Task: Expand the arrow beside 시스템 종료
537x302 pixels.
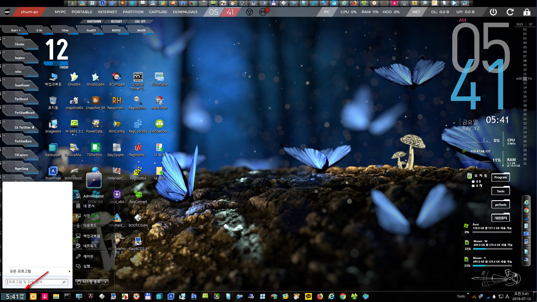Action: [x=105, y=282]
